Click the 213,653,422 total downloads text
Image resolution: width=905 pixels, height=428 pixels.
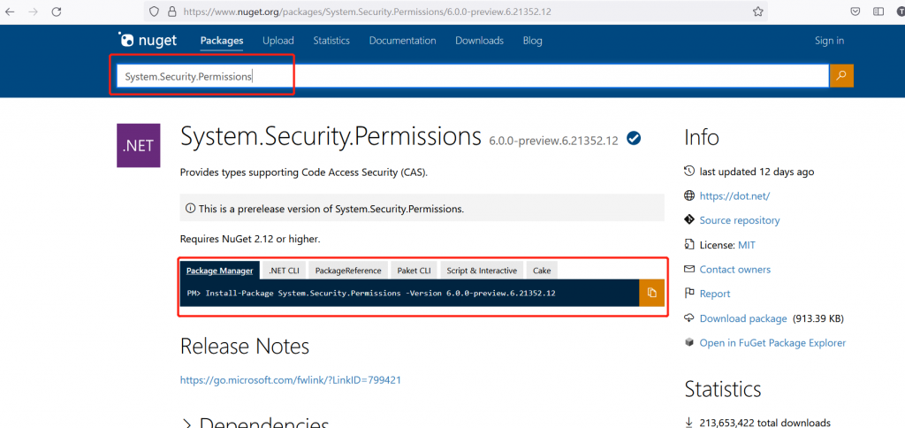(764, 422)
